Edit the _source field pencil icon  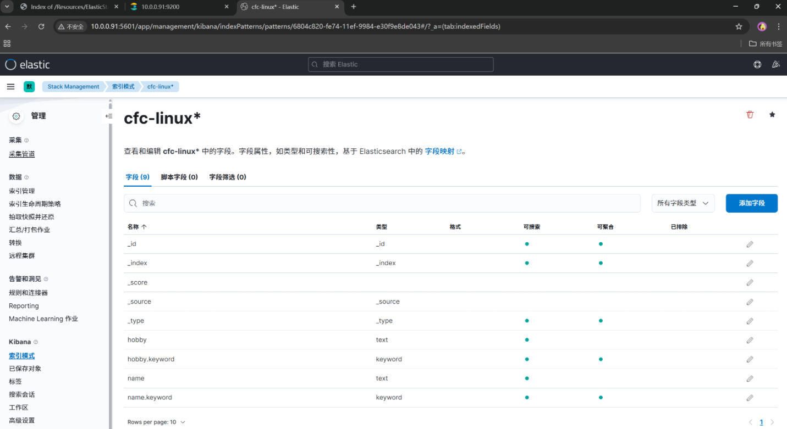pyautogui.click(x=750, y=302)
